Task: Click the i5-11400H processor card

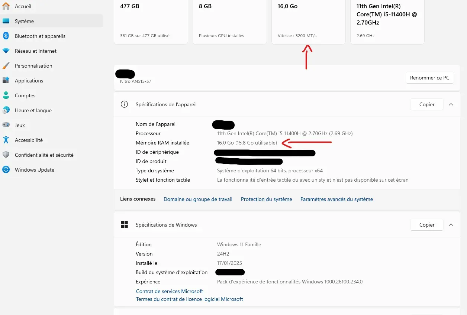Action: click(x=387, y=22)
